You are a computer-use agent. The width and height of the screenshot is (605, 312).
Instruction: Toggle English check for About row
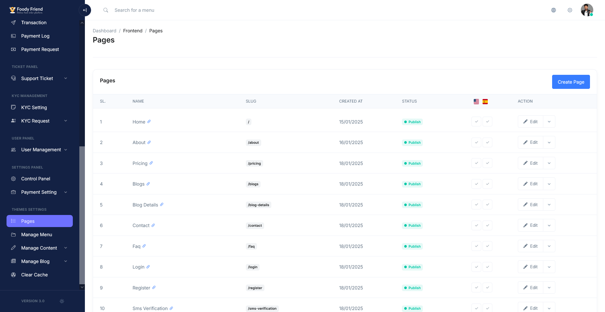(476, 142)
